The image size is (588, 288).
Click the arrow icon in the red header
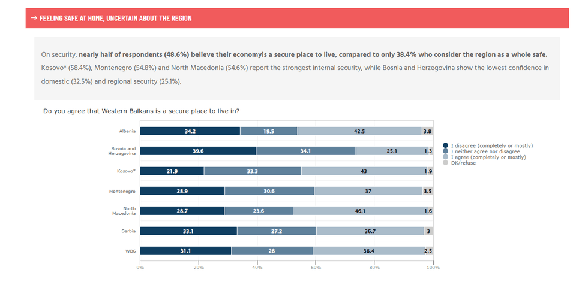click(34, 18)
